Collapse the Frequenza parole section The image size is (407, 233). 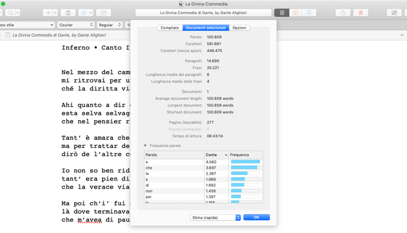[145, 146]
